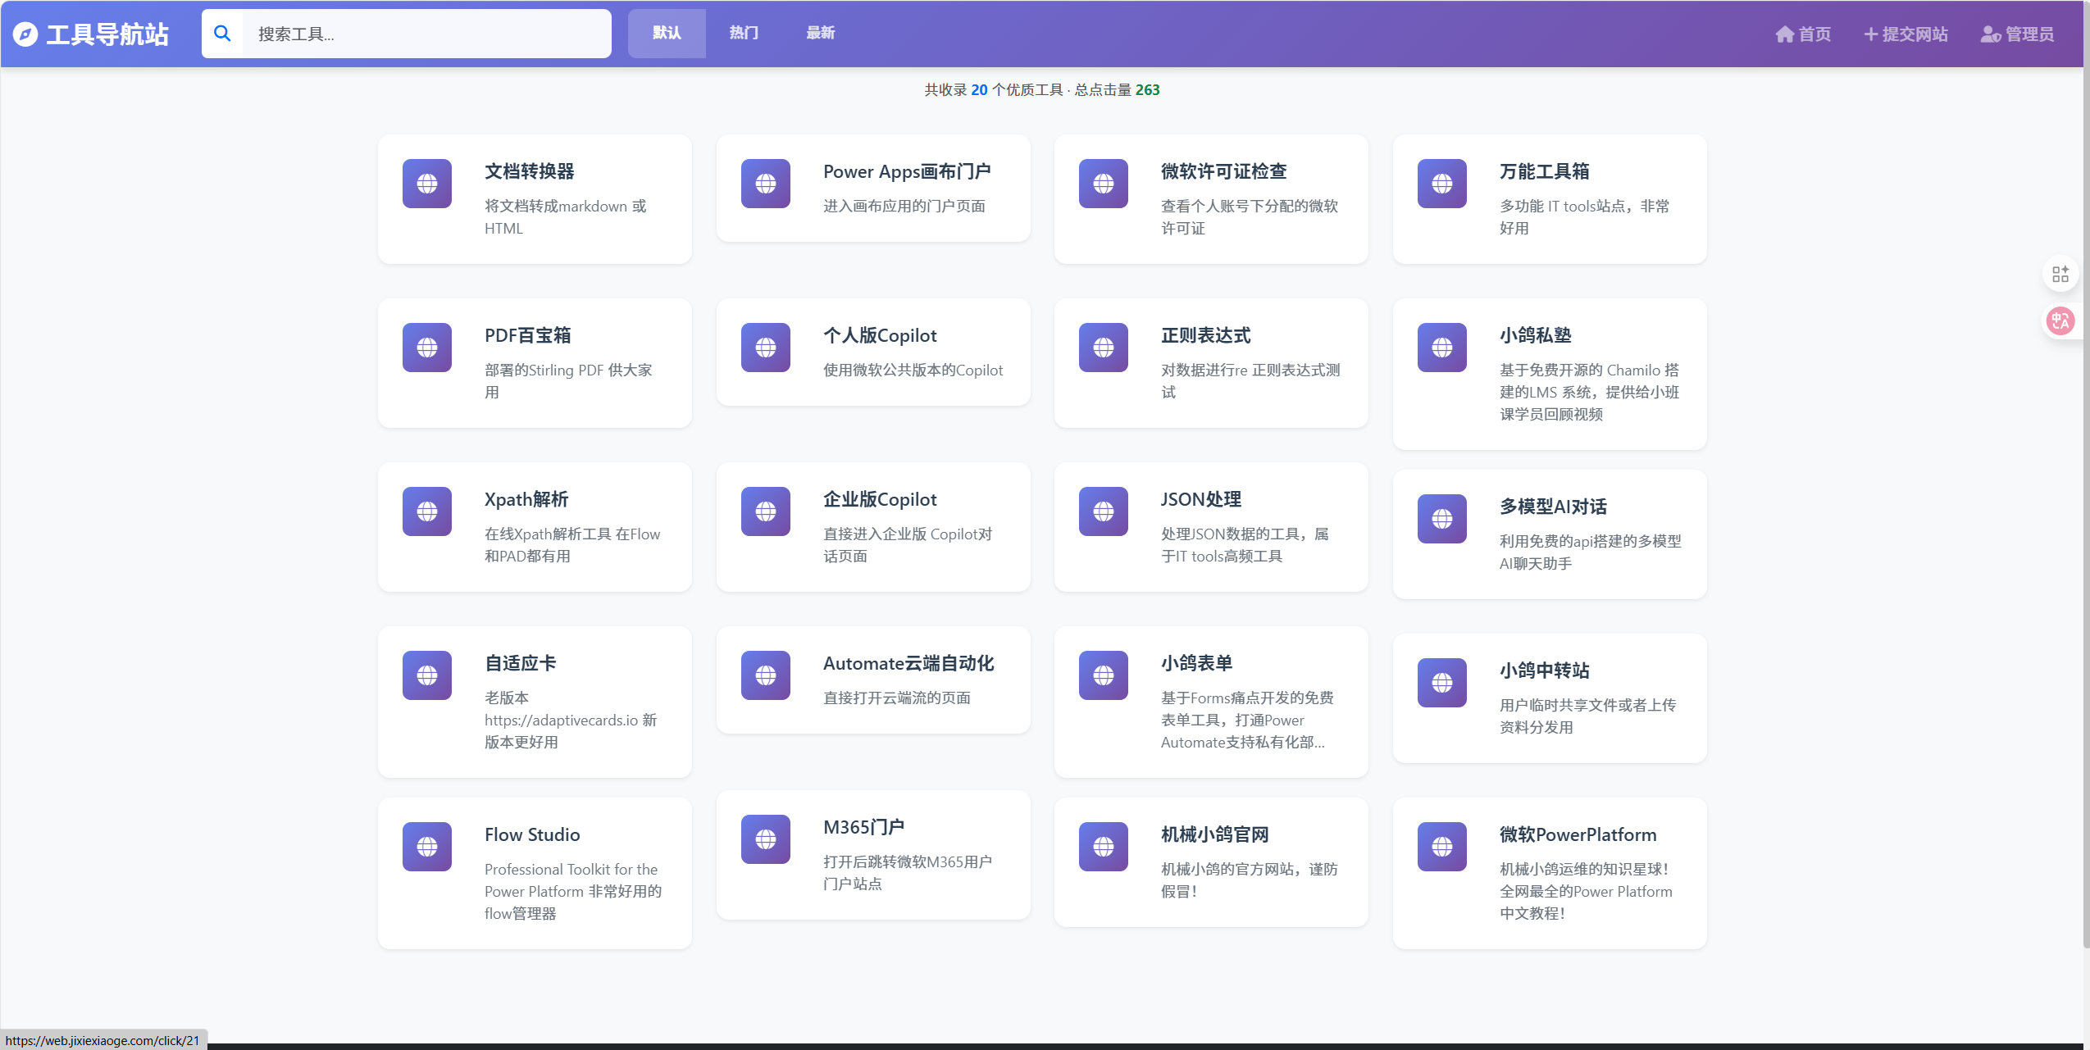Click the globe icon of 小鸽中转站 card
This screenshot has width=2090, height=1050.
1442,683
